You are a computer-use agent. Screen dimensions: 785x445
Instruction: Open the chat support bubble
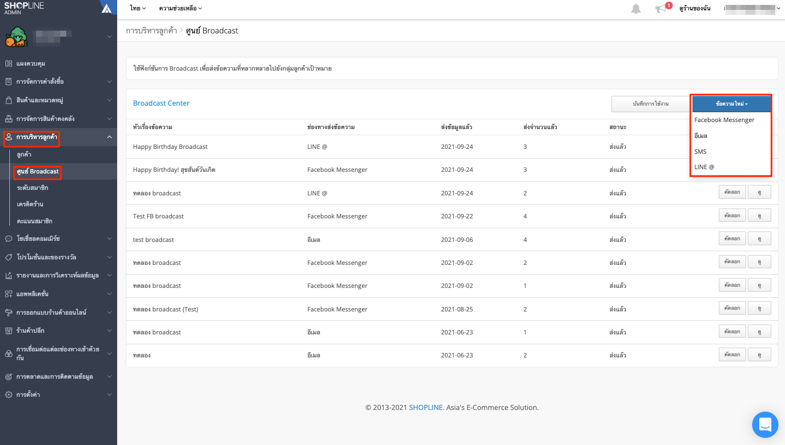click(x=765, y=425)
